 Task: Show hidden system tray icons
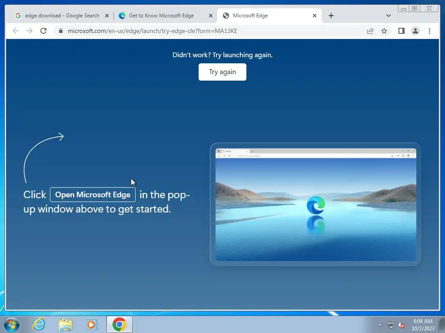(x=380, y=325)
